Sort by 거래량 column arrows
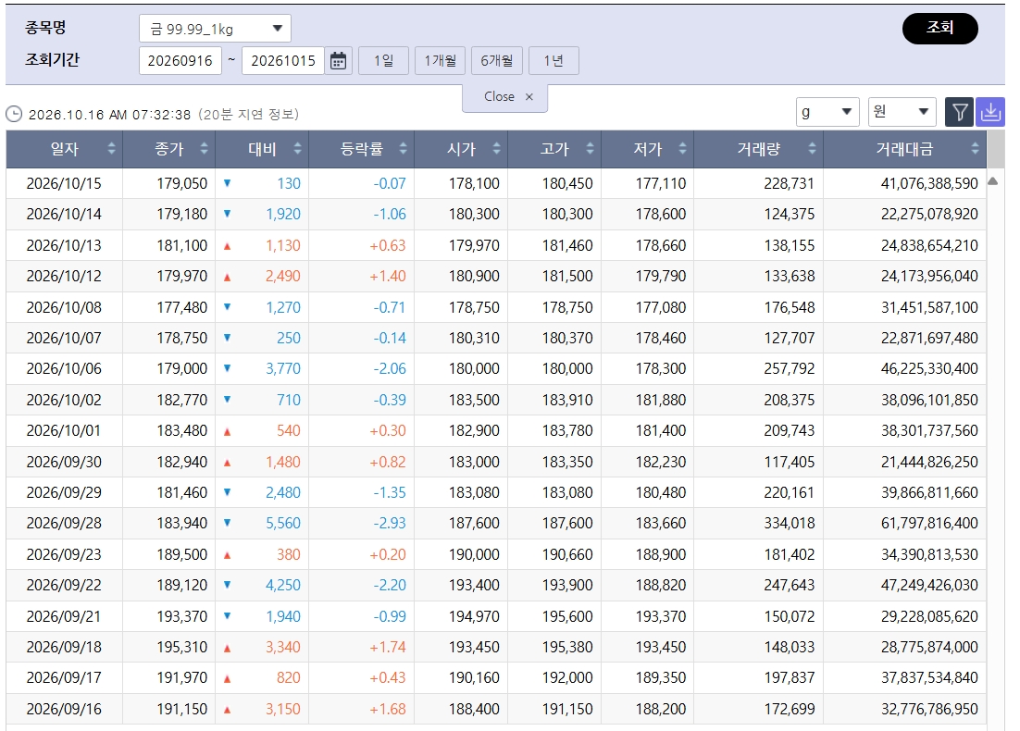 pos(812,149)
